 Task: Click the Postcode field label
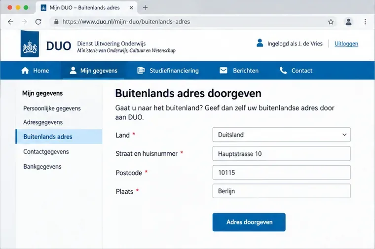pos(129,173)
